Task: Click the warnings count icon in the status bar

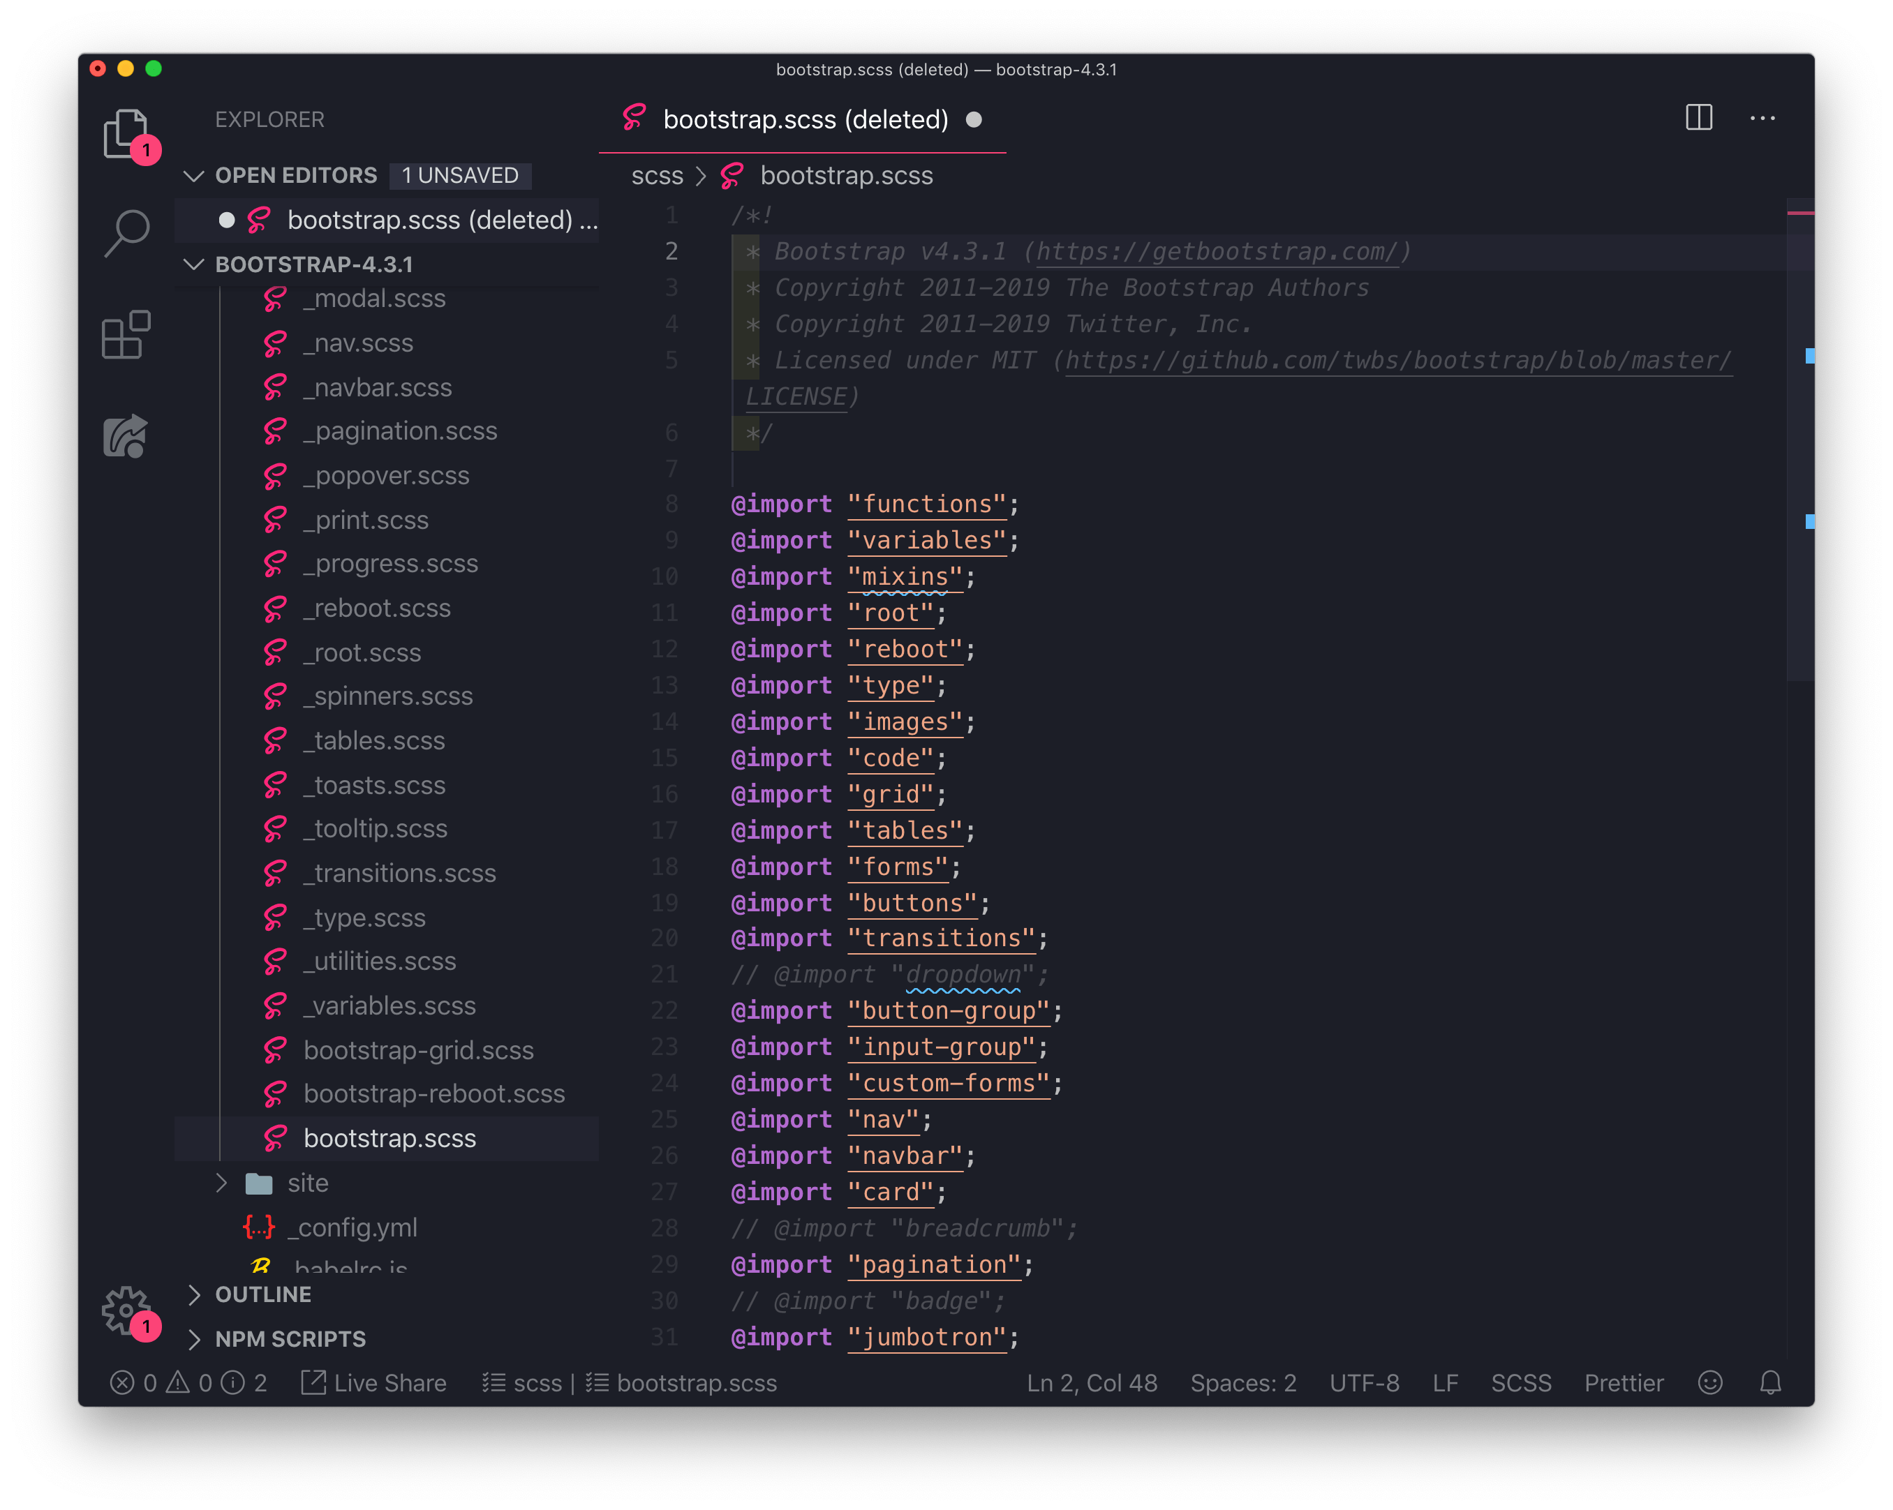Action: point(178,1383)
